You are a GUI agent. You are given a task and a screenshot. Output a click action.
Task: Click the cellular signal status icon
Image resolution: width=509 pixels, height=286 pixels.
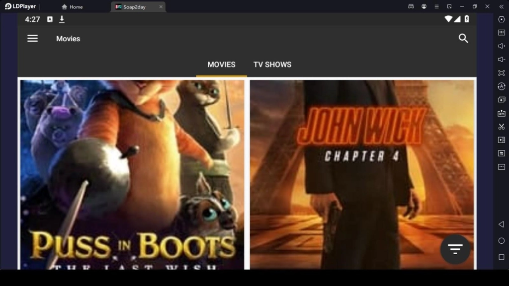pyautogui.click(x=457, y=19)
